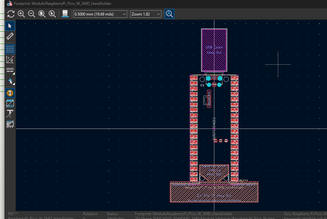Click the REF** label beside the footprint
Image resolution: width=327 pixels, height=219 pixels.
[x=243, y=180]
